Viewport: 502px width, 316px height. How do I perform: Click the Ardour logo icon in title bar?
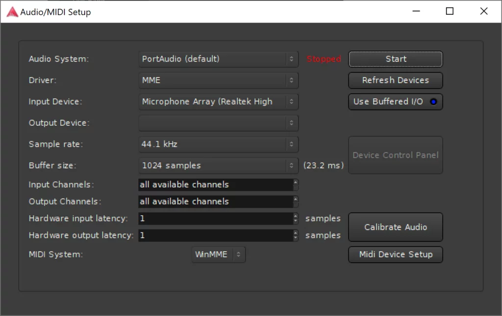pyautogui.click(x=12, y=12)
